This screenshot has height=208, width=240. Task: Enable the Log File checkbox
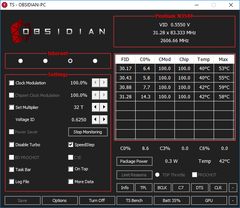point(12,182)
